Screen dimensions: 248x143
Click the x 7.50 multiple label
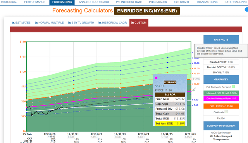click(195, 105)
